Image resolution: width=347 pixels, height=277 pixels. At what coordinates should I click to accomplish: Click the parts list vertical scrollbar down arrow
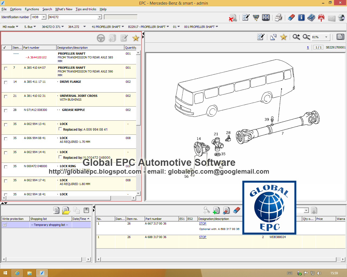(x=138, y=193)
